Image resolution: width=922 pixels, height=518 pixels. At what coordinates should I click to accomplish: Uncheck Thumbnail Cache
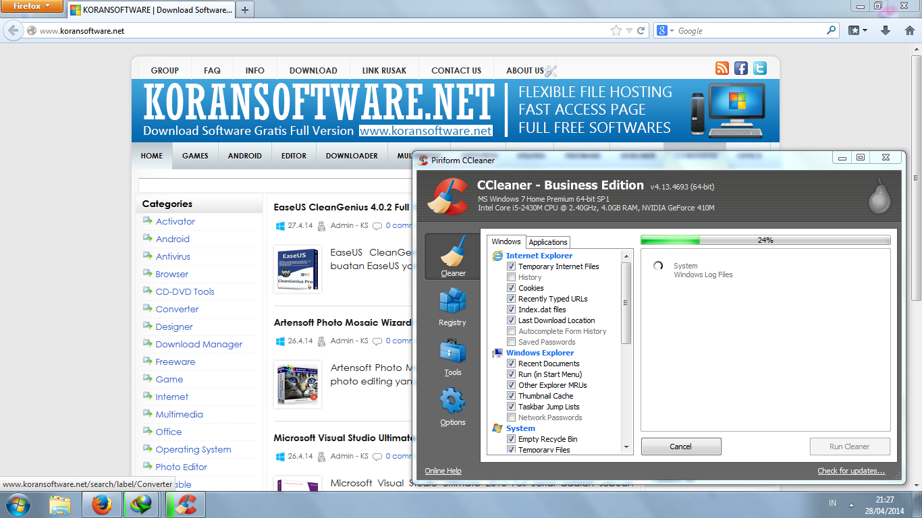(x=512, y=396)
